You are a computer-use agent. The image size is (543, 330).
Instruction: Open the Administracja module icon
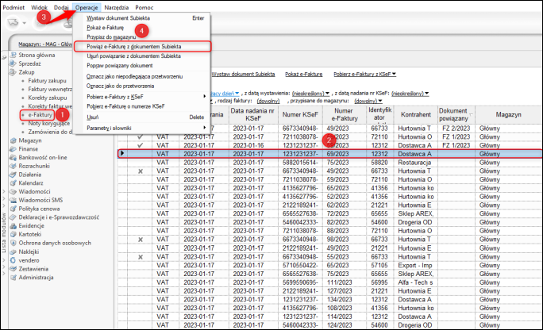pyautogui.click(x=13, y=278)
